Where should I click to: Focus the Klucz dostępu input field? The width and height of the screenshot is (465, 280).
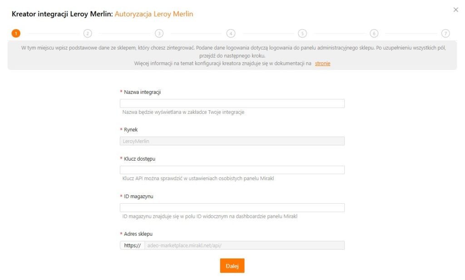click(x=232, y=170)
